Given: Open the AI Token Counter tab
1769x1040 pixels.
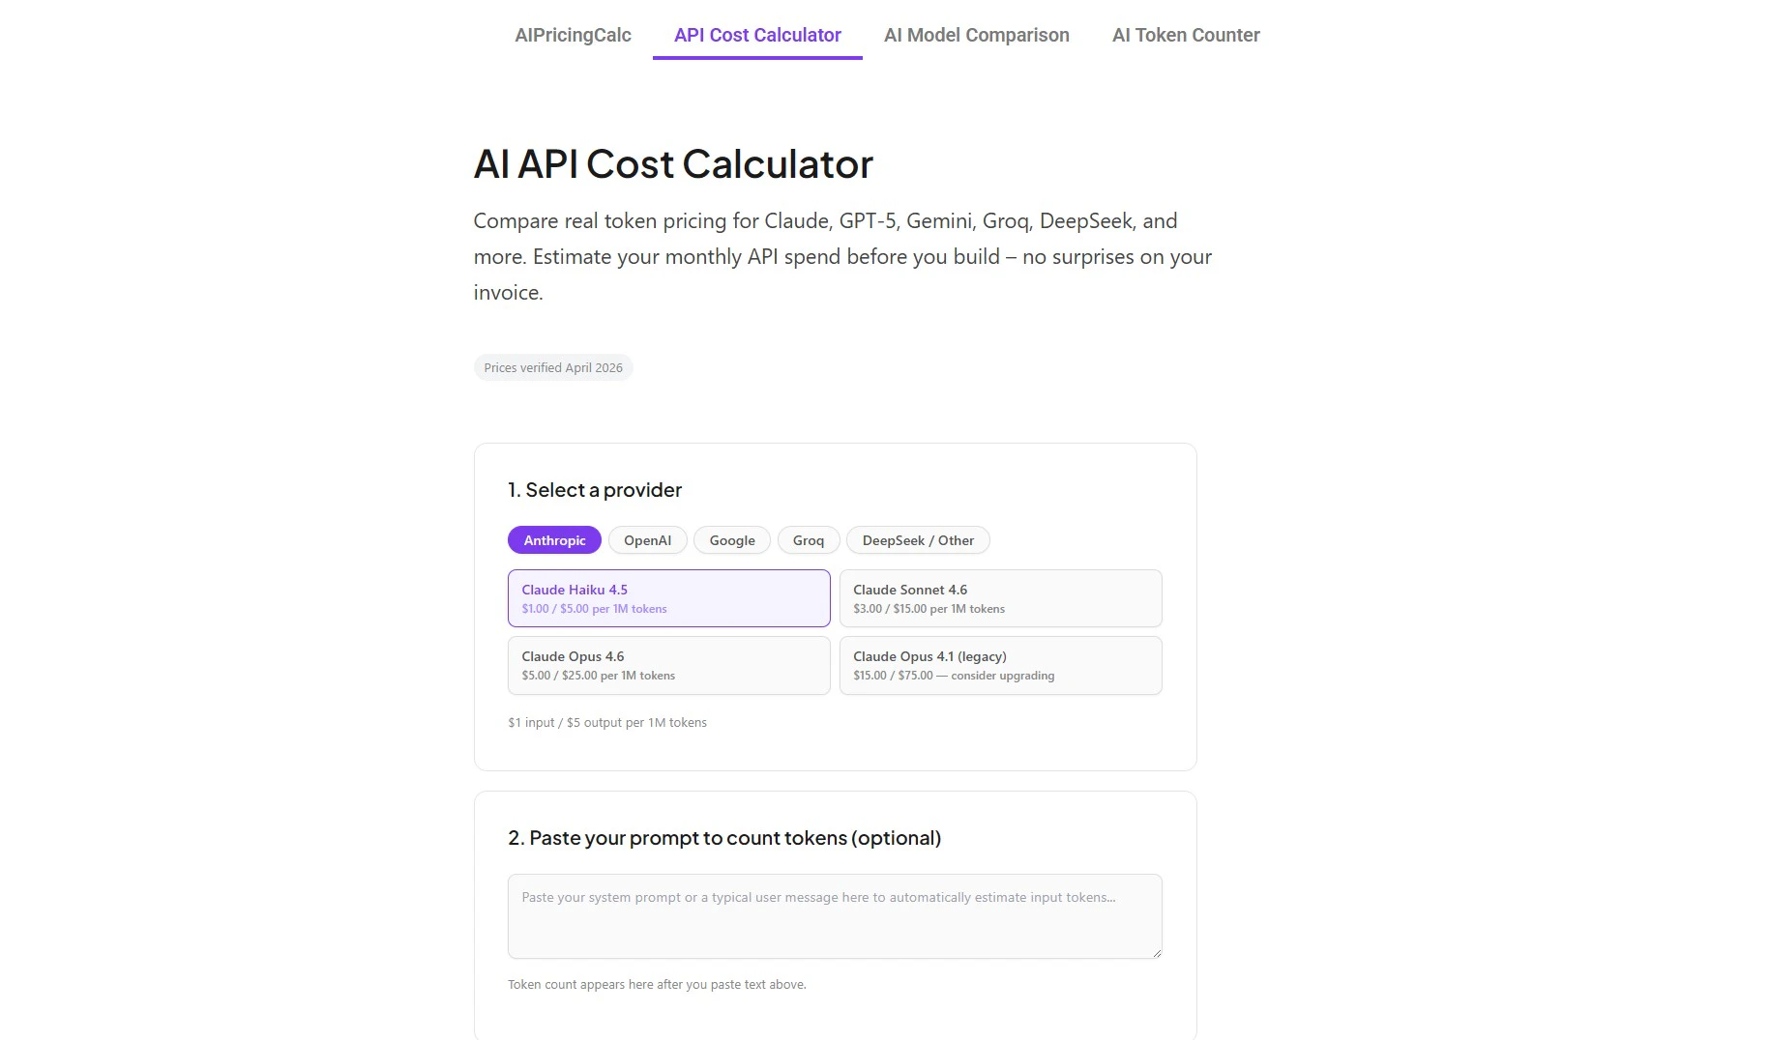Looking at the screenshot, I should (1186, 35).
